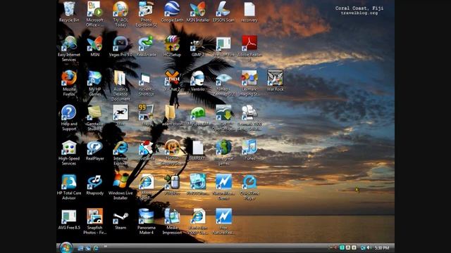Open the More great games shortcut
The height and width of the screenshot is (253, 451).
pyautogui.click(x=223, y=153)
